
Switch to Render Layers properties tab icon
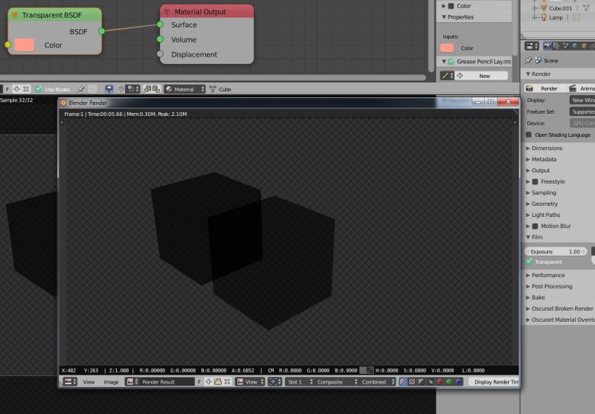click(x=556, y=46)
